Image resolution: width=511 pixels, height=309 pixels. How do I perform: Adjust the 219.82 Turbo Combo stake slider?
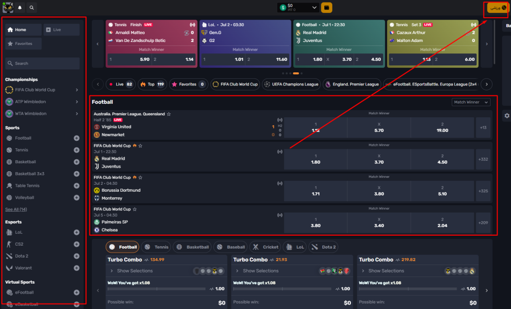(408, 289)
